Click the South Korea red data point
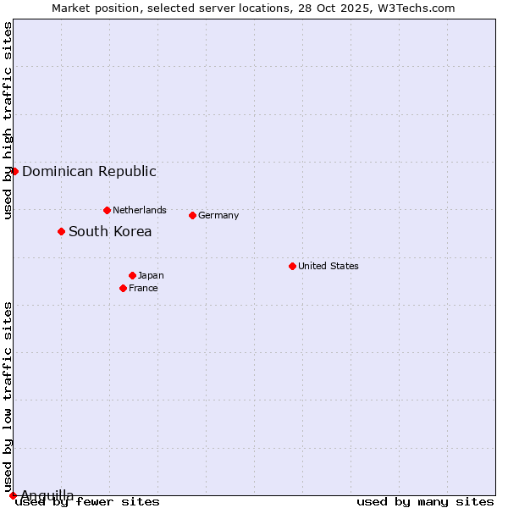 61,231
